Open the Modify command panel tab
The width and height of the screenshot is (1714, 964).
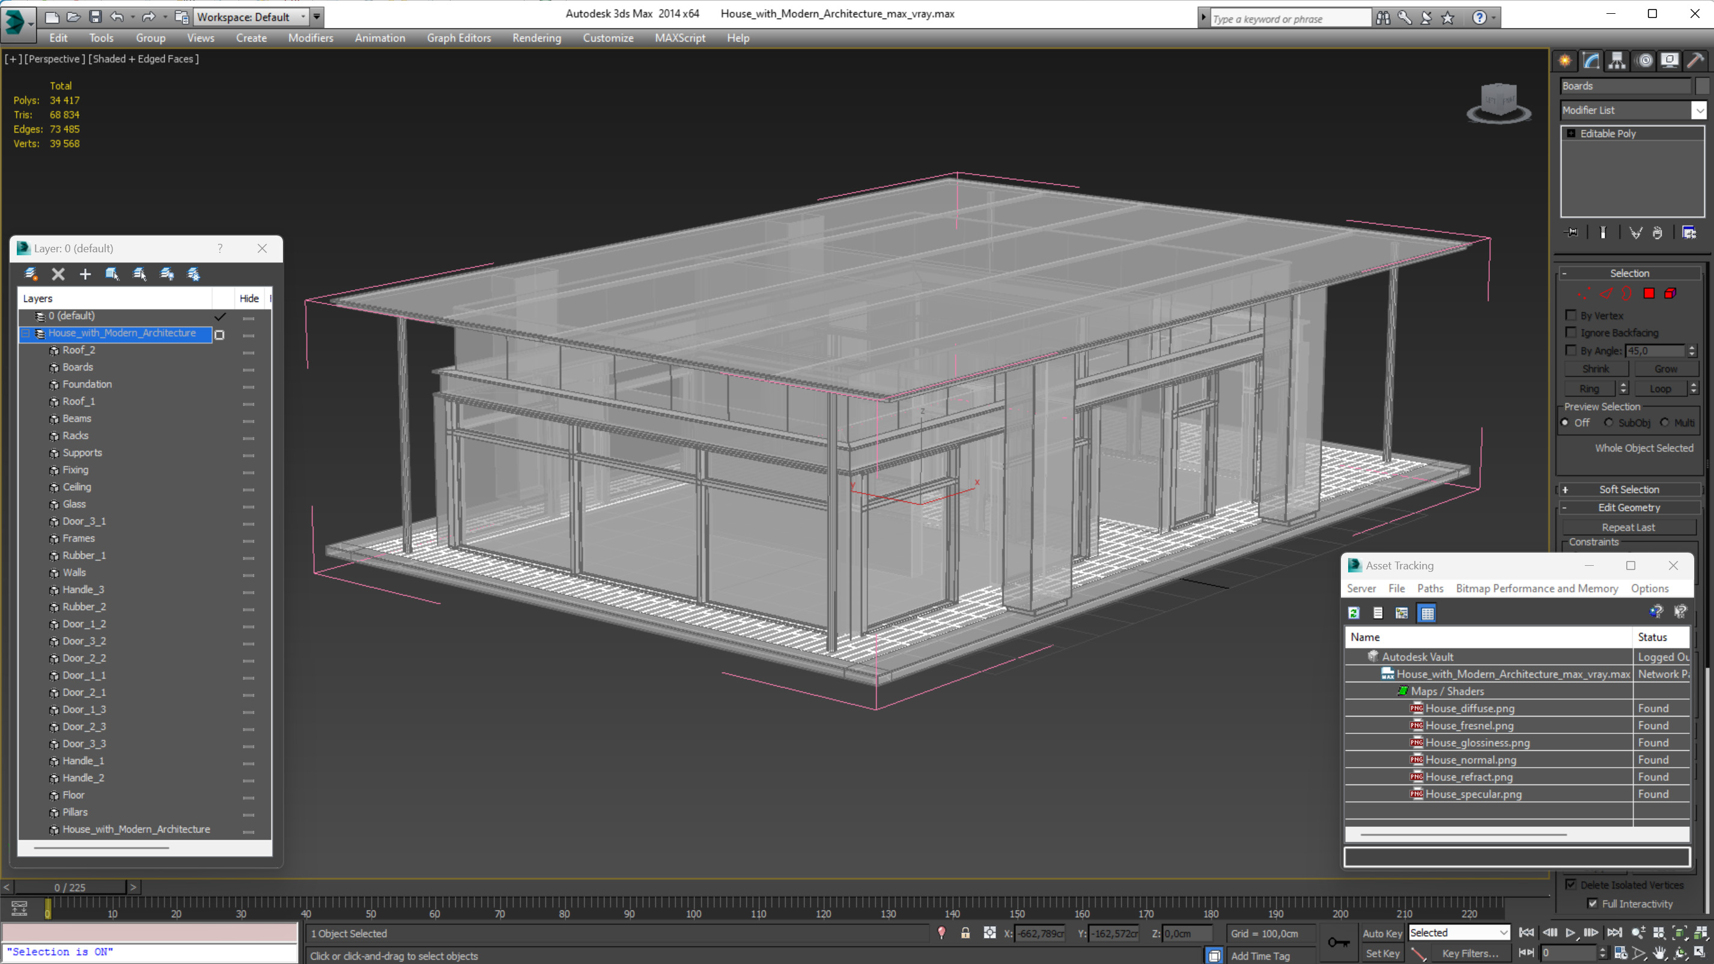point(1591,61)
